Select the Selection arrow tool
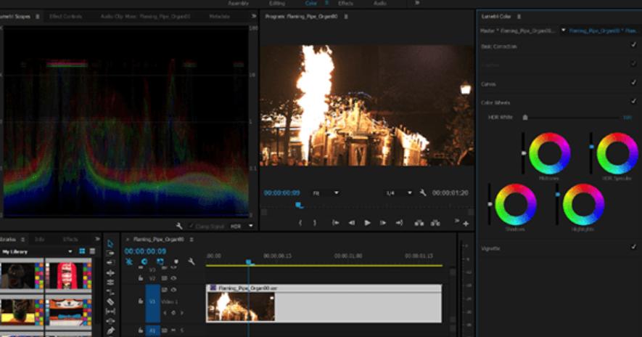The height and width of the screenshot is (337, 642). (110, 243)
